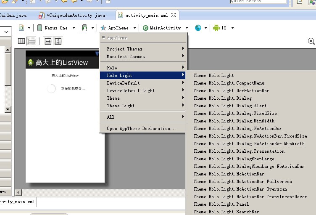316x215 pixels.
Task: Switch to CaigoudanActivity.java tab
Action: tap(75, 16)
